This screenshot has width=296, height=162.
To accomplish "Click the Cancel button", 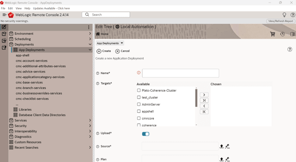I will point(122,51).
